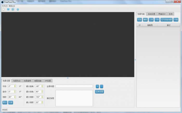Open the 文件(F) menu
The width and height of the screenshot is (182, 113).
[x=5, y=6]
